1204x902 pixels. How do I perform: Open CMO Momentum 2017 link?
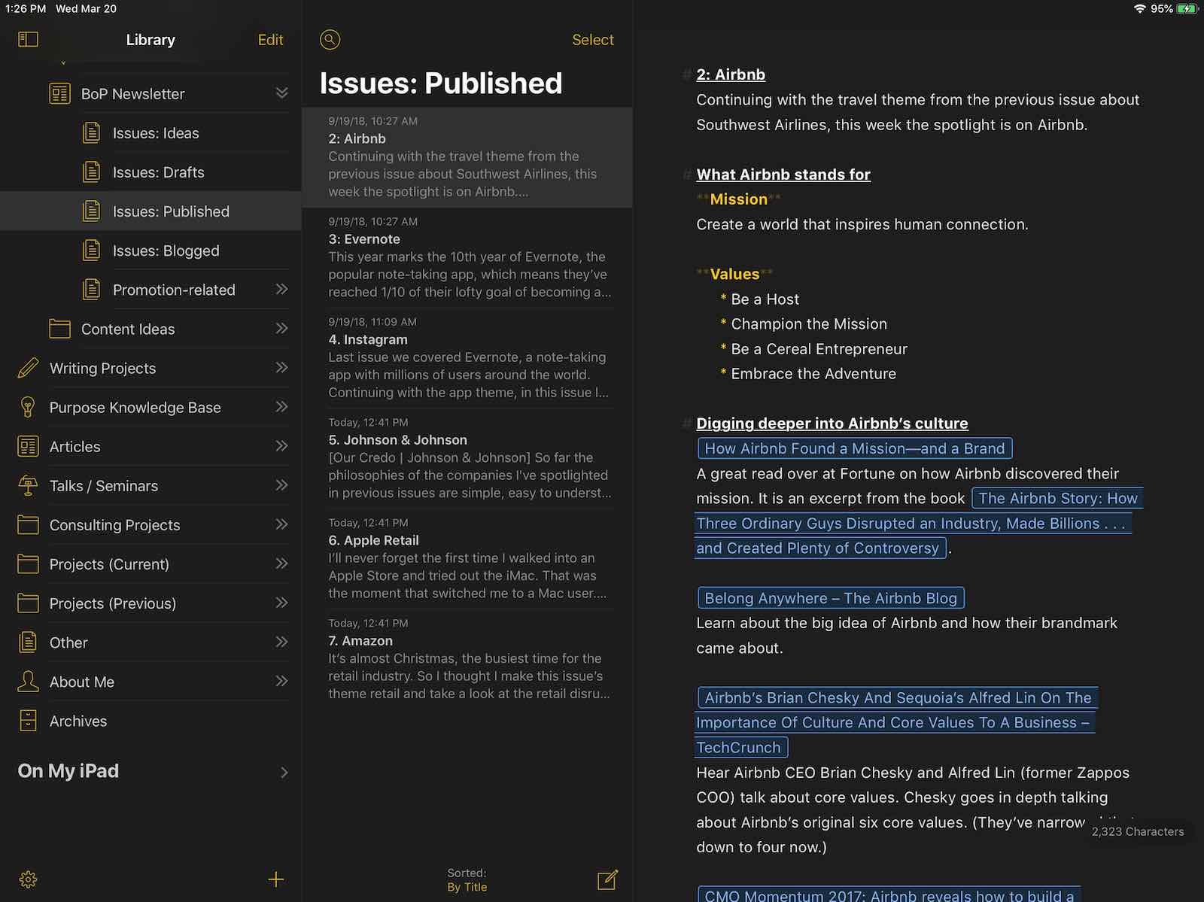click(x=889, y=894)
